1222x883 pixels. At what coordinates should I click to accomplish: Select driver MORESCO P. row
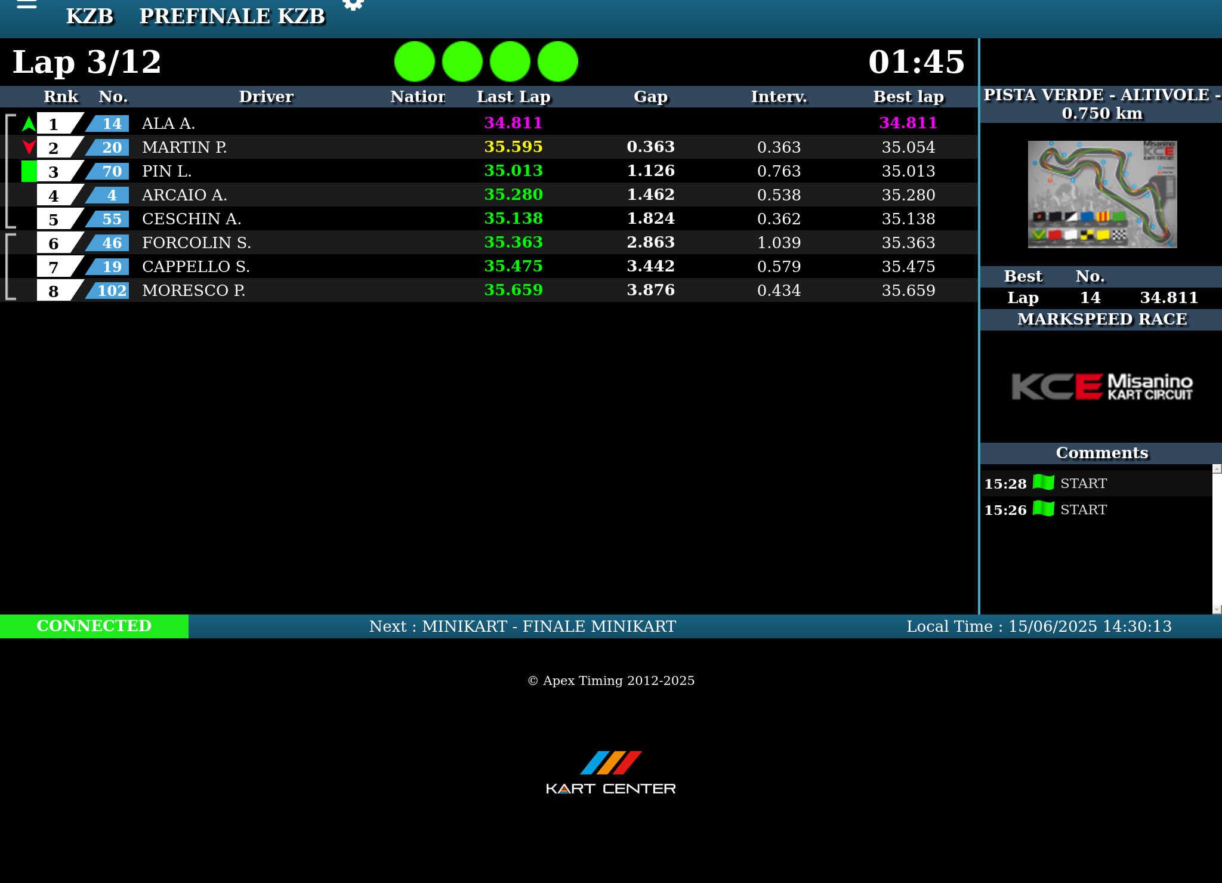[193, 291]
